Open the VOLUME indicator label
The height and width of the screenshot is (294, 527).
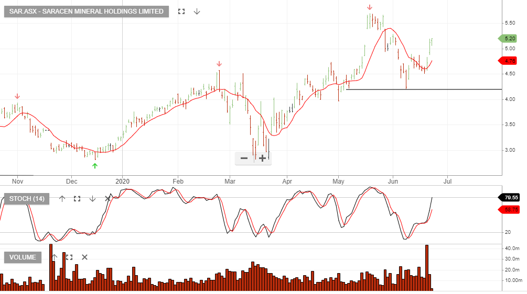coord(23,257)
